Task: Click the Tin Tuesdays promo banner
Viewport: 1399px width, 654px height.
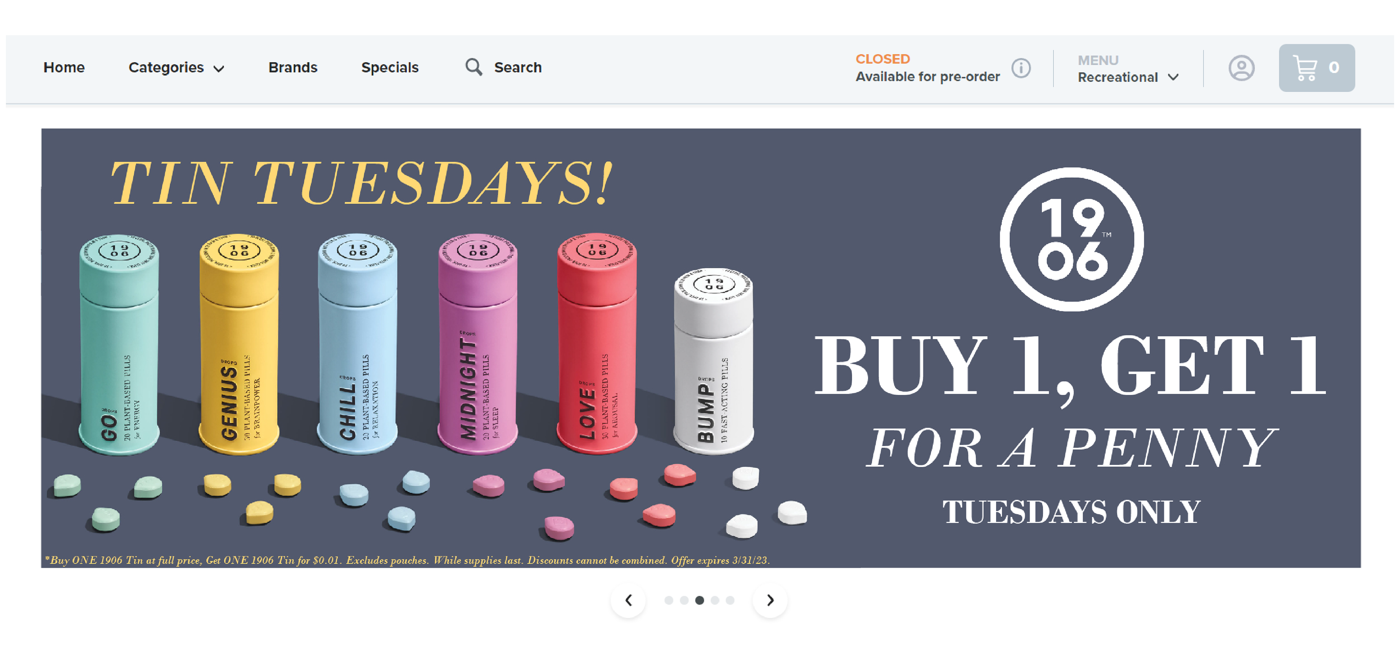Action: pyautogui.click(x=701, y=348)
